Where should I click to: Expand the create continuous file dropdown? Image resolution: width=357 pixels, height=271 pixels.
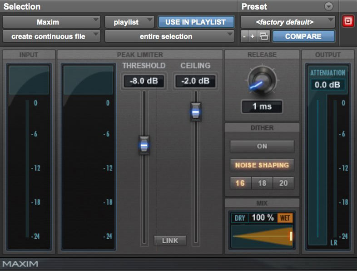click(51, 36)
